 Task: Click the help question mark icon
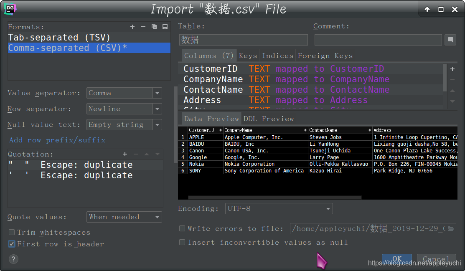(13, 259)
